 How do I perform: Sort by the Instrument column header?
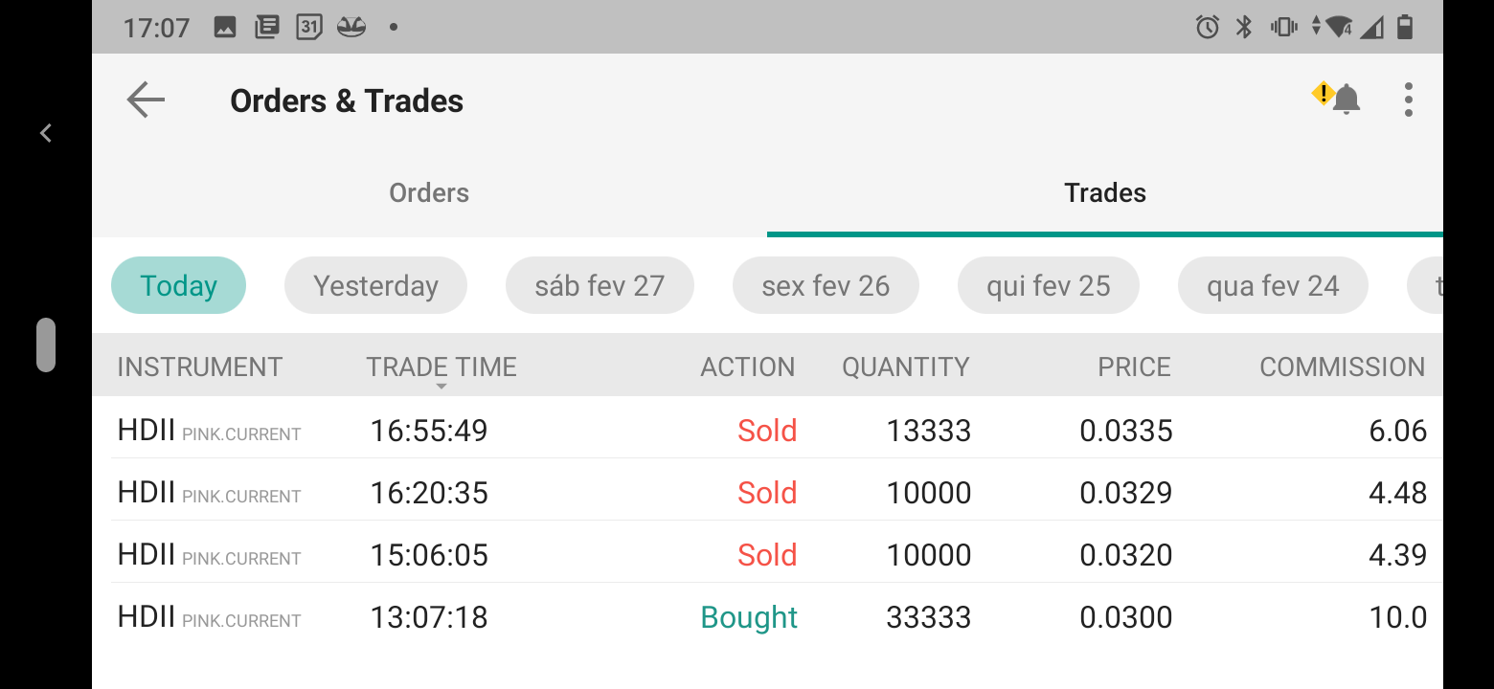[x=199, y=367]
